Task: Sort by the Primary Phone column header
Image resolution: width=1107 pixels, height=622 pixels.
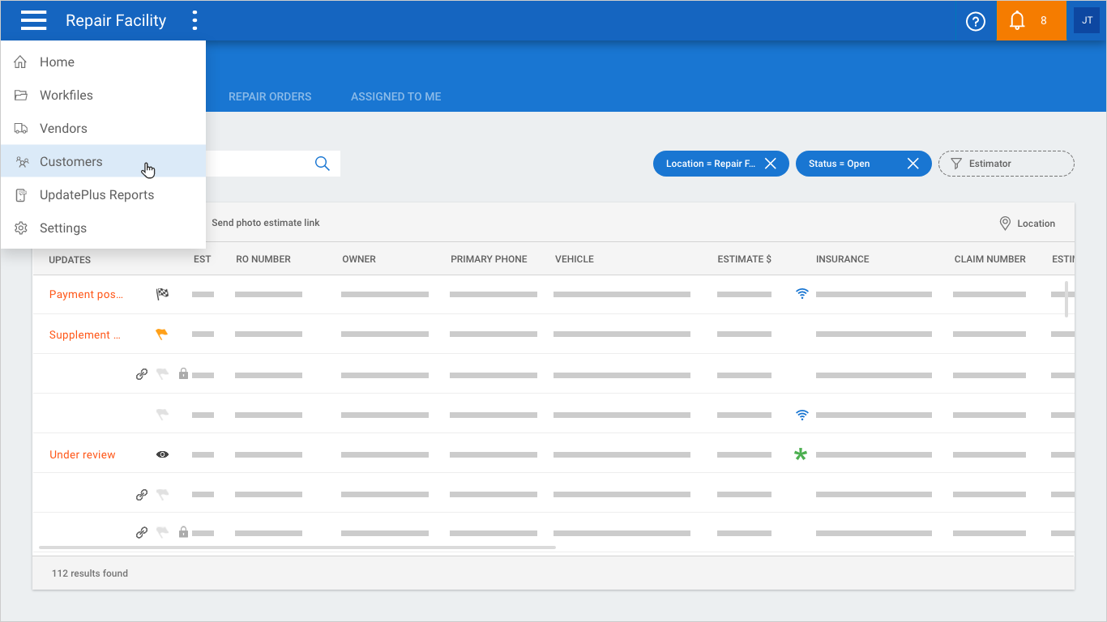Action: 489,259
